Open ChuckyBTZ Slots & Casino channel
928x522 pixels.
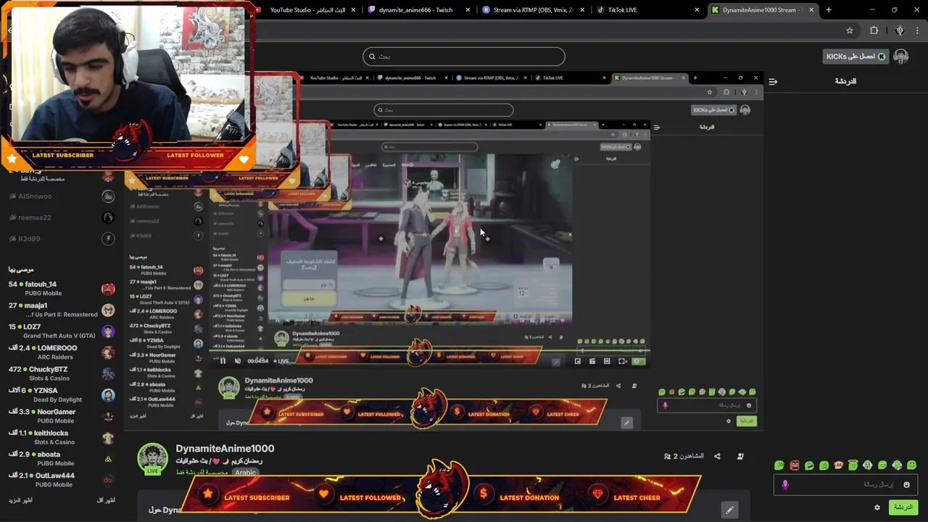tap(62, 373)
